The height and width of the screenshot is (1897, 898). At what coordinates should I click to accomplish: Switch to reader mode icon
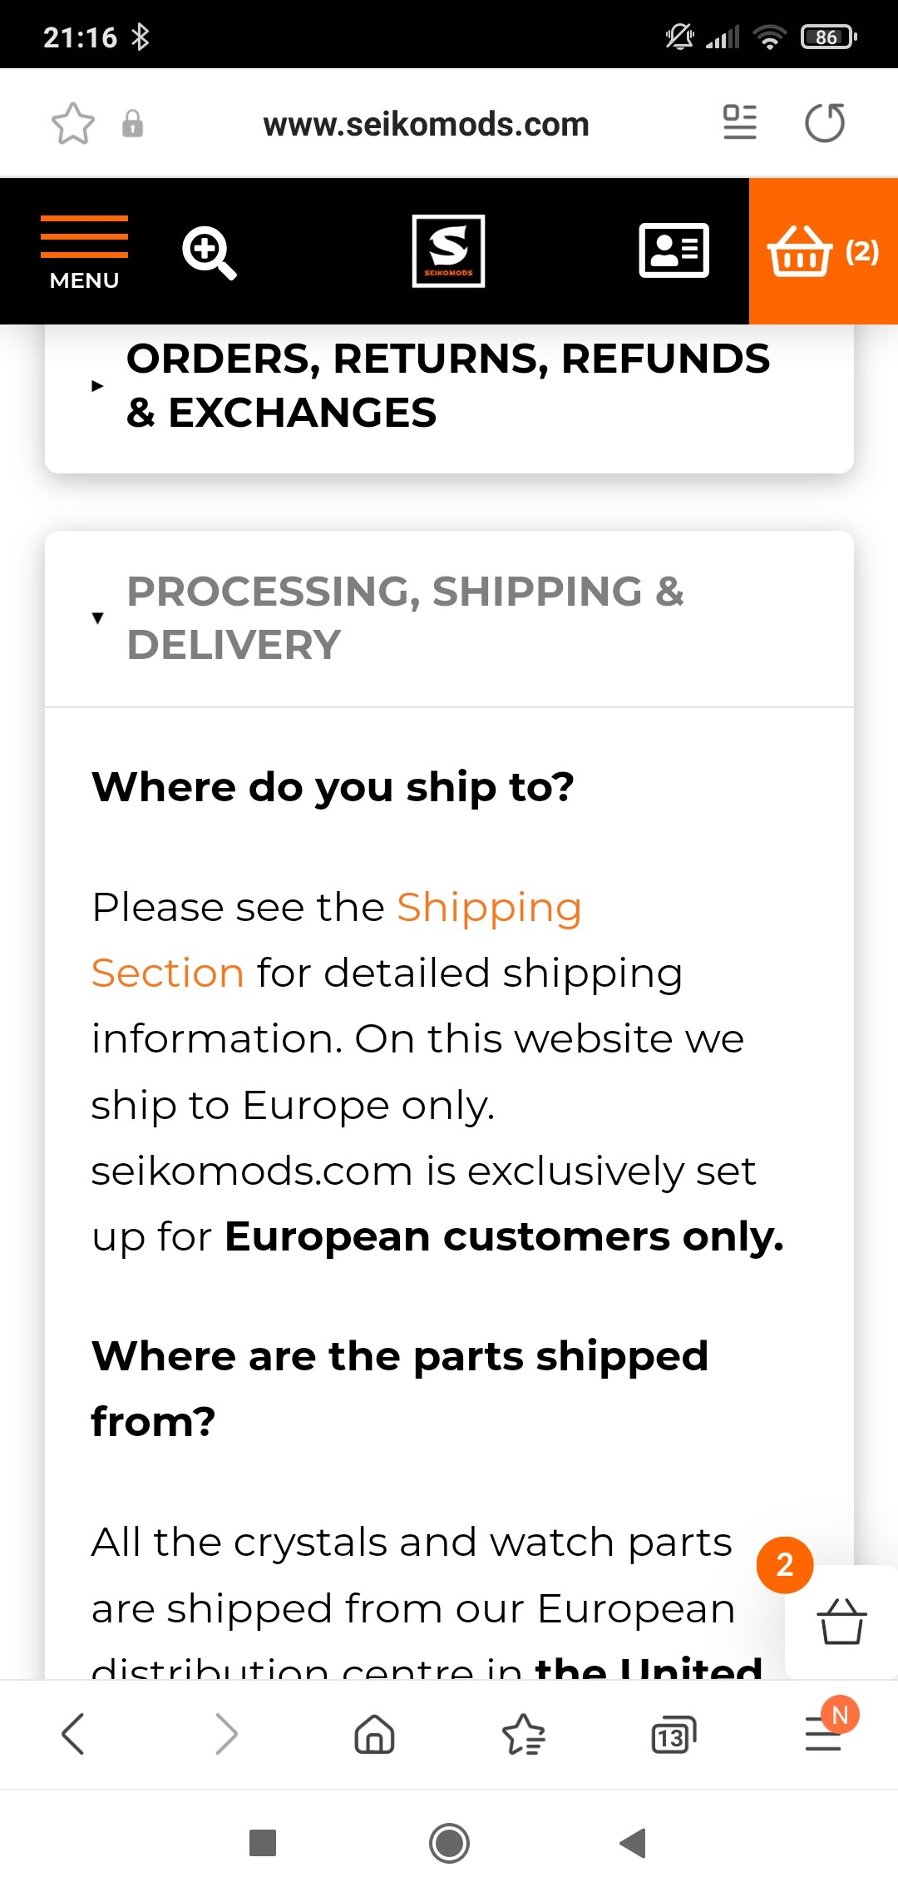click(739, 122)
